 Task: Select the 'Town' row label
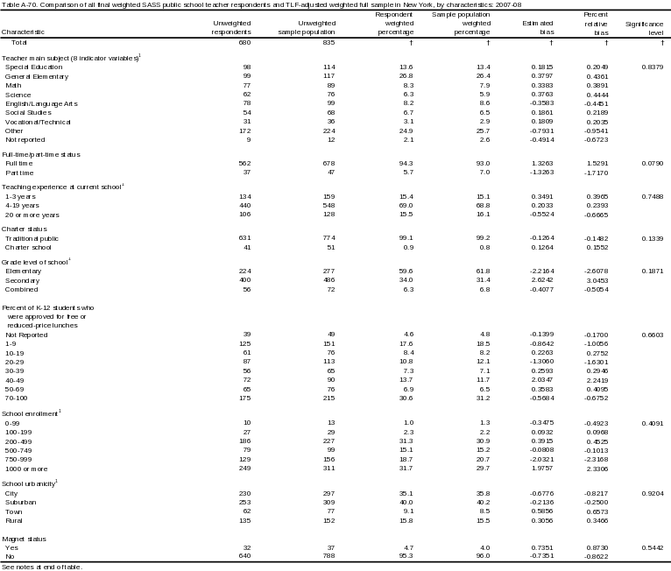pos(14,512)
